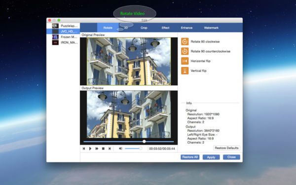This screenshot has height=185, width=296.
Task: Click the Rotate 90 clockwise icon
Action: pos(185,41)
